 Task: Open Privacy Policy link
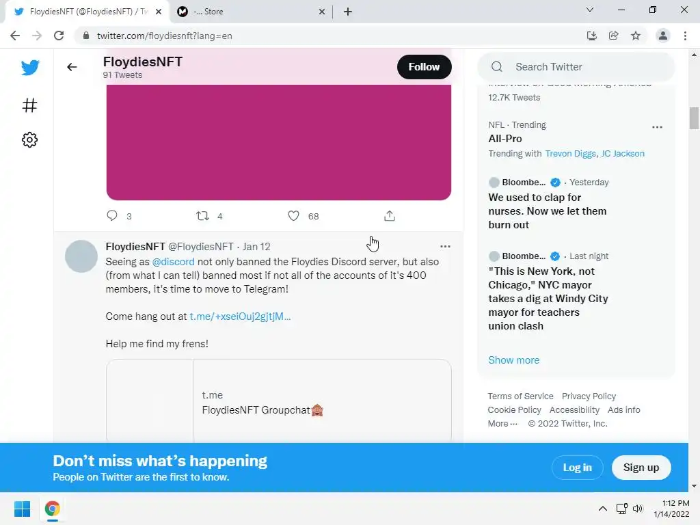click(589, 396)
